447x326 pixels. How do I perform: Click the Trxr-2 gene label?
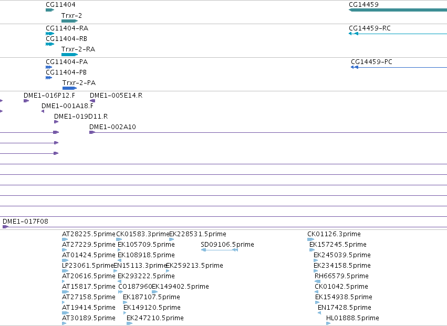(x=71, y=16)
